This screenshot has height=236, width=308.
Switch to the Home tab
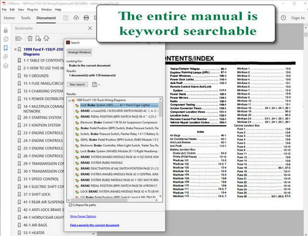(9, 18)
